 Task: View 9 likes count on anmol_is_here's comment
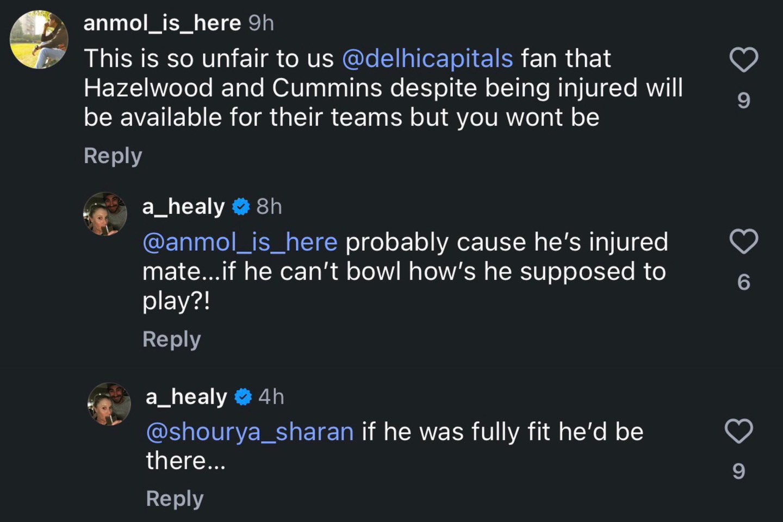(x=743, y=101)
